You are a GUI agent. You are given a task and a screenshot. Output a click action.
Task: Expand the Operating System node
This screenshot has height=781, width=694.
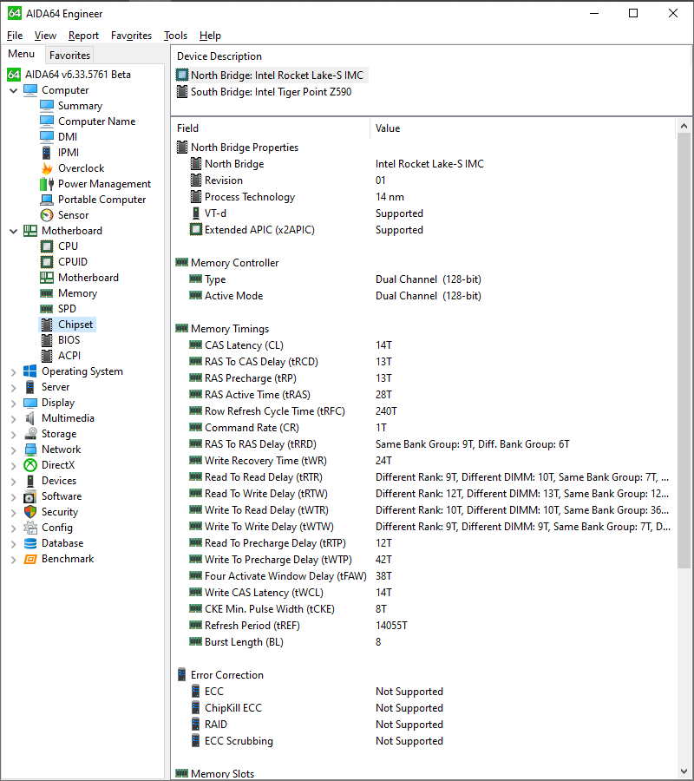click(13, 372)
